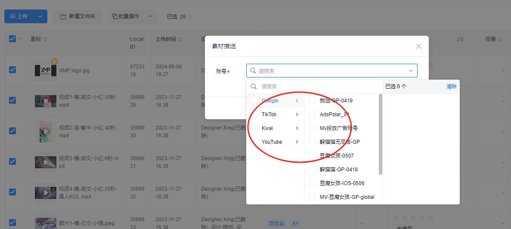This screenshot has width=511, height=229.
Task: Click the file name XMP logo.jpg
Action: (74, 70)
